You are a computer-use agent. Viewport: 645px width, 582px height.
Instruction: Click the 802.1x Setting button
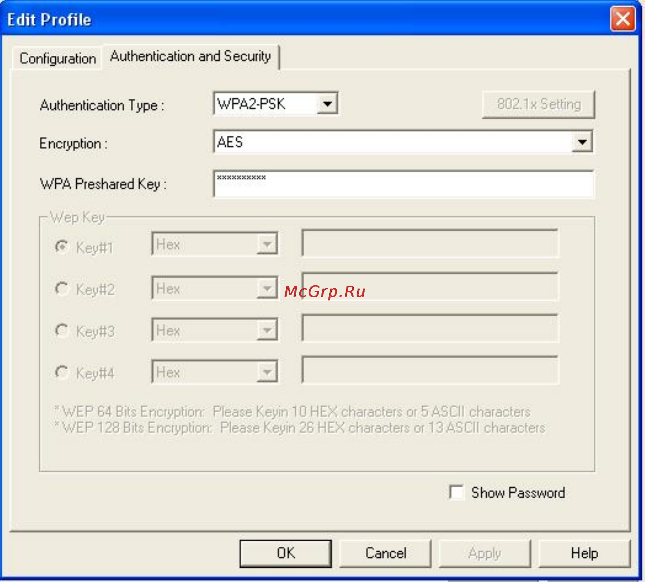click(x=538, y=105)
